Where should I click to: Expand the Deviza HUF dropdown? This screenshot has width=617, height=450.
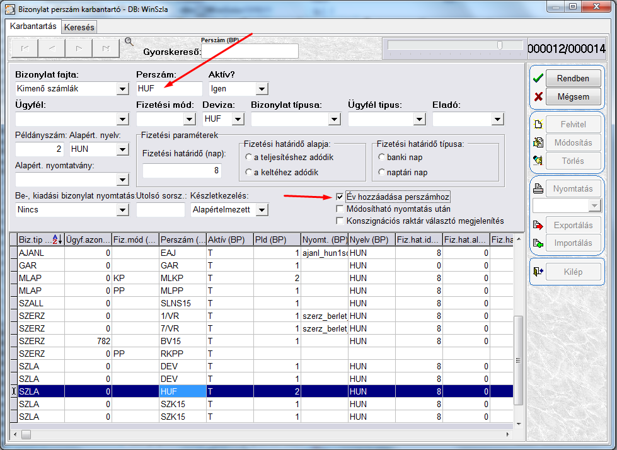pyautogui.click(x=238, y=118)
